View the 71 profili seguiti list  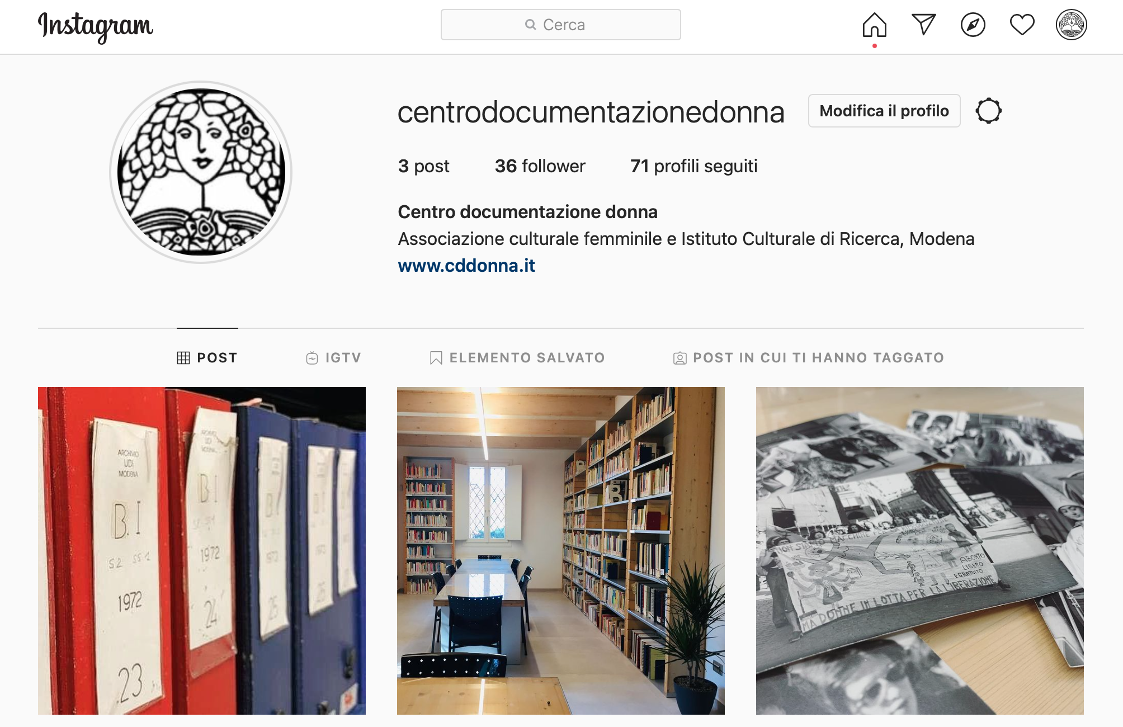tap(694, 166)
